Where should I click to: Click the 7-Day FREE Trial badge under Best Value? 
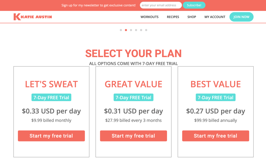[x=215, y=97]
